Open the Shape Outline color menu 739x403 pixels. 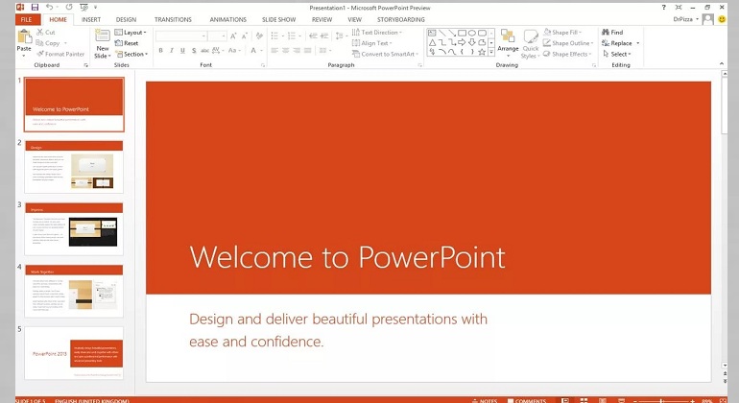click(x=568, y=43)
